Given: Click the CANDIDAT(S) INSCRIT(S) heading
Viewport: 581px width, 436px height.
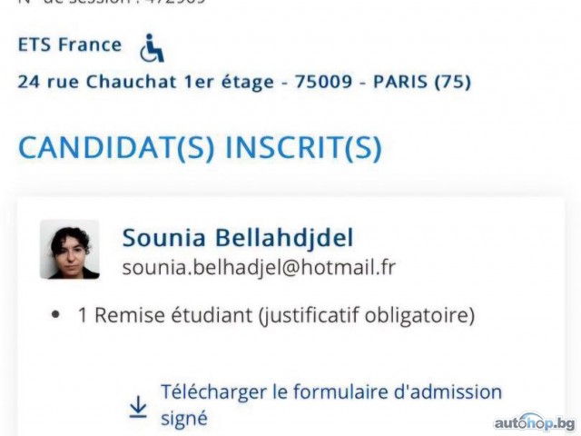Looking at the screenshot, I should pyautogui.click(x=200, y=148).
